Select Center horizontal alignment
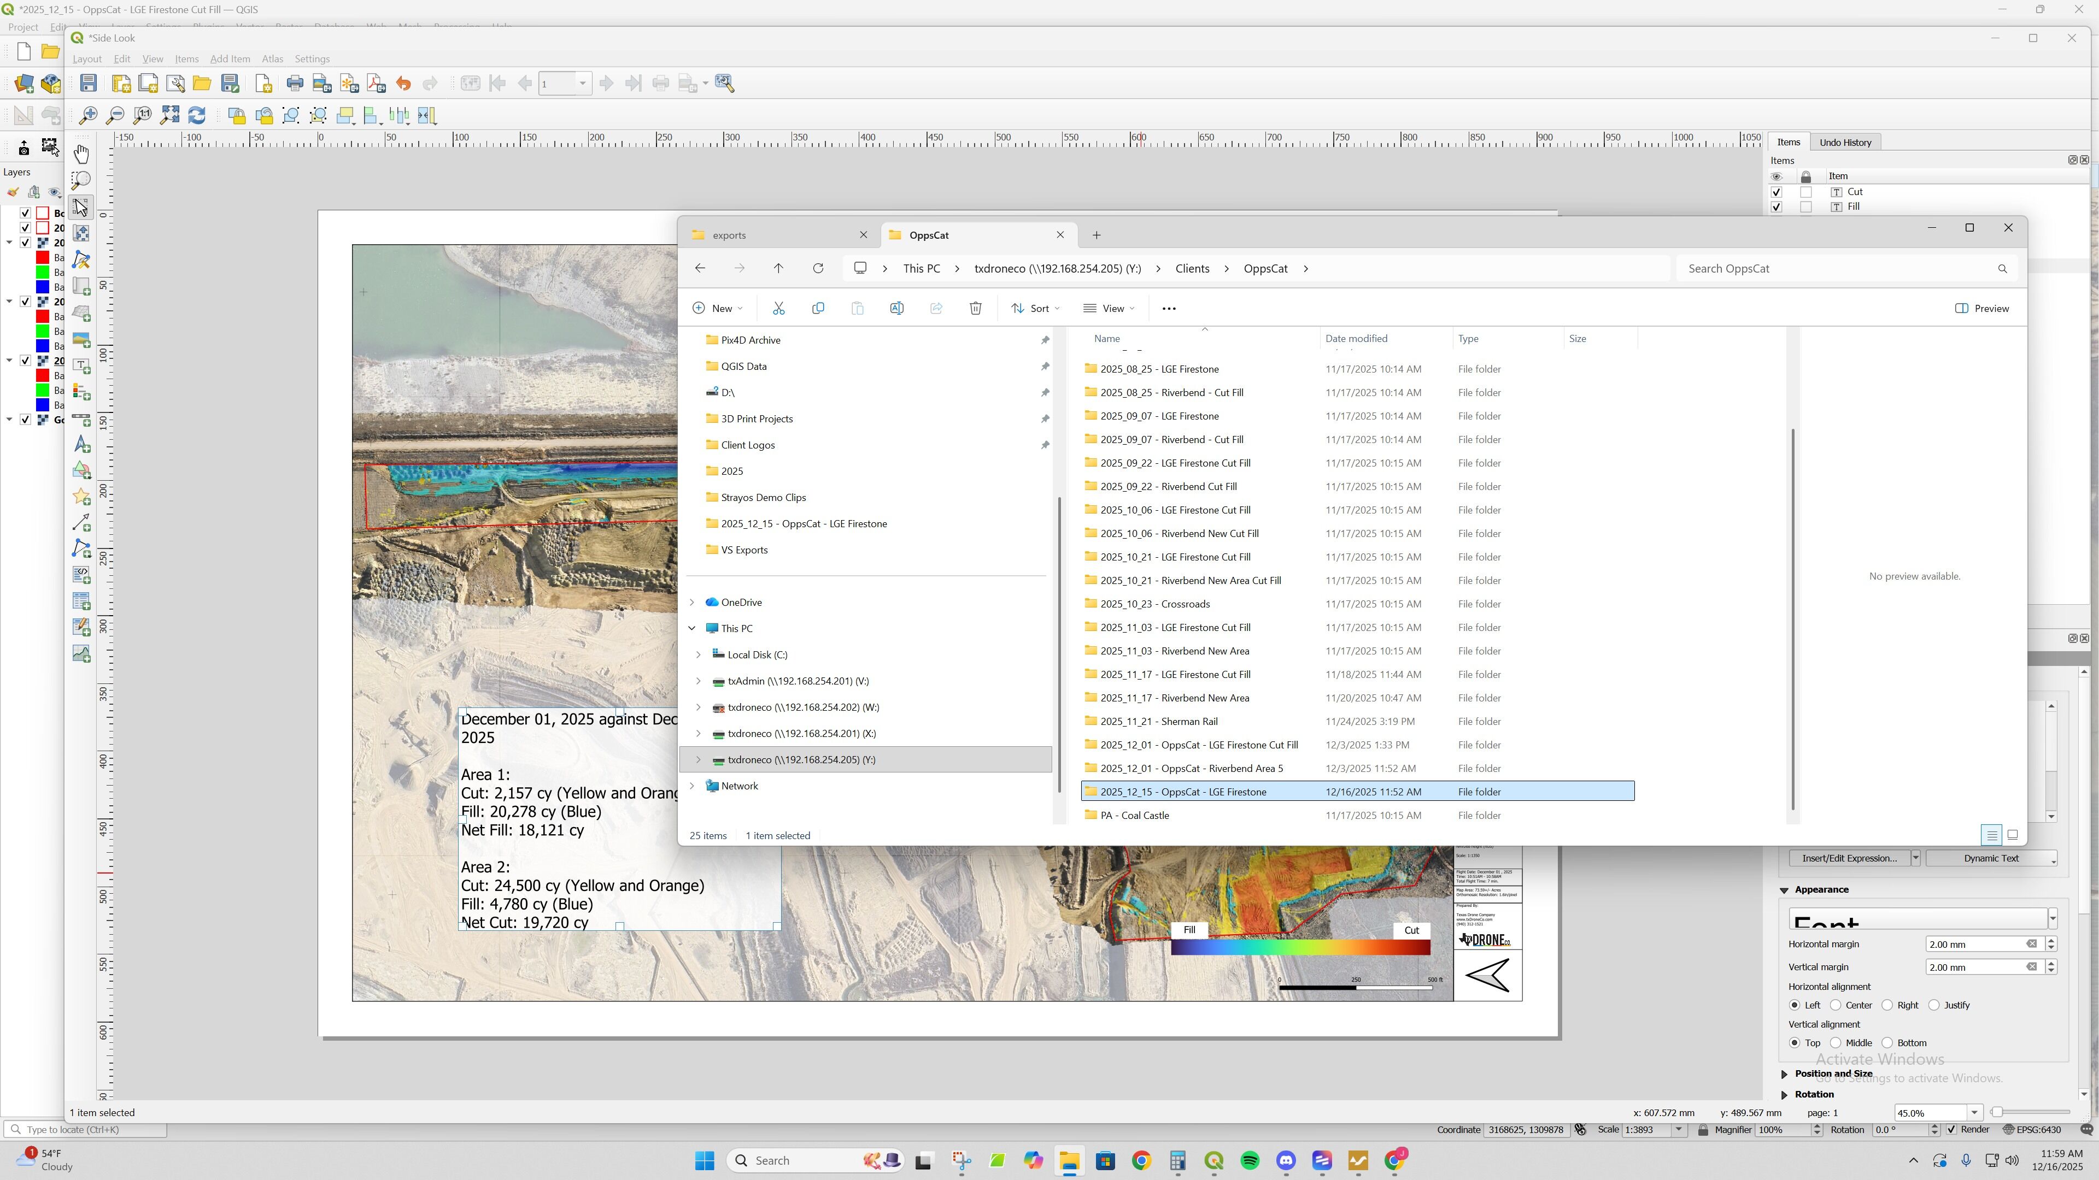2099x1180 pixels. (x=1851, y=1005)
